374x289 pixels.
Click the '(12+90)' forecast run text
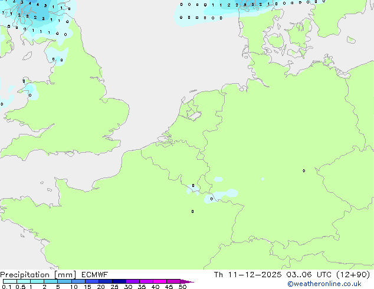[353, 275]
